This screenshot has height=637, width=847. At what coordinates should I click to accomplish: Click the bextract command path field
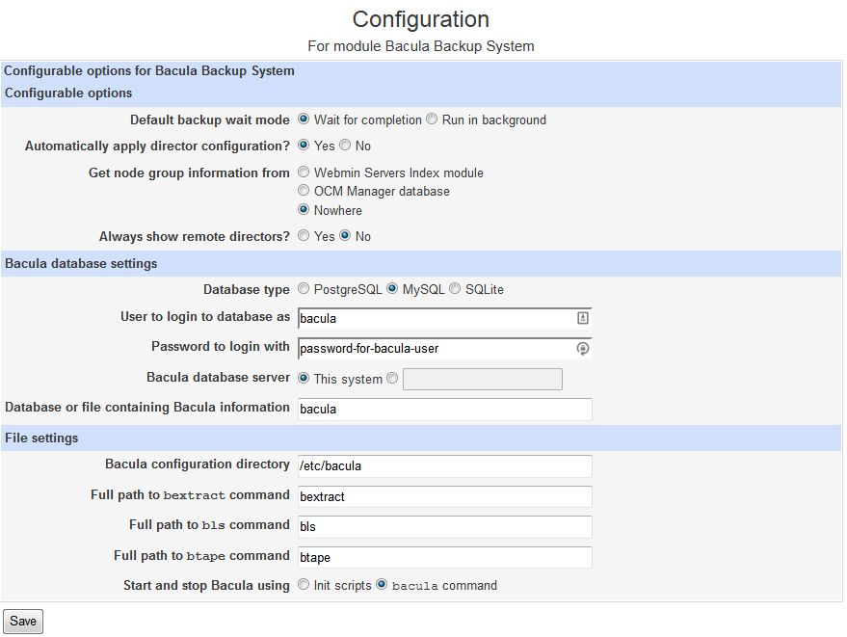pyautogui.click(x=444, y=496)
